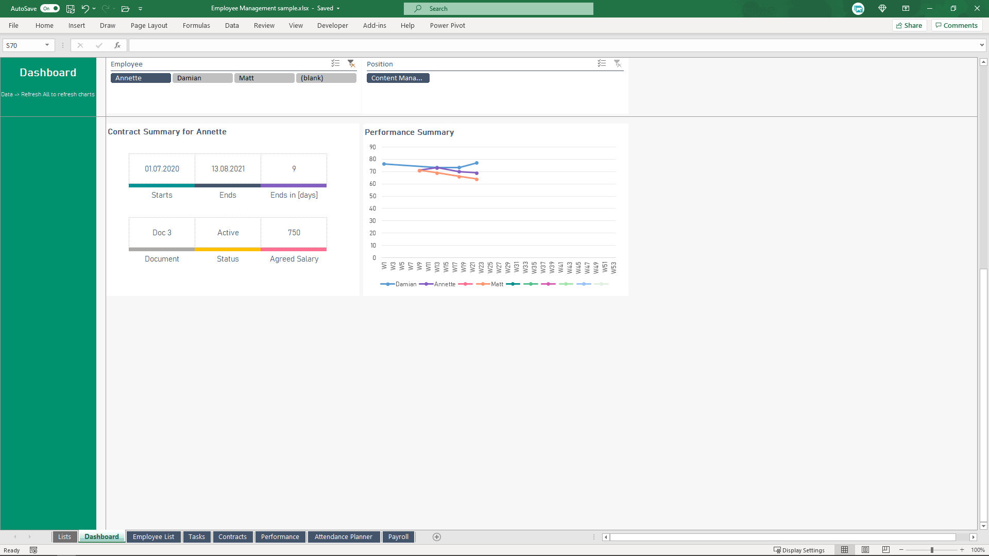This screenshot has height=556, width=989.
Task: Click the Name Box showing S70
Action: (23, 45)
